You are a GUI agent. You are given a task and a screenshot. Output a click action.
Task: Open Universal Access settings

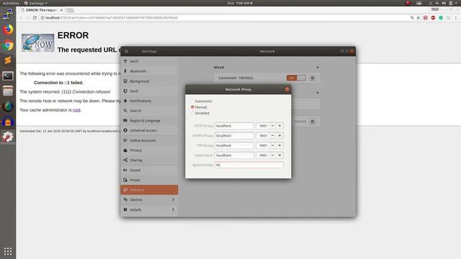click(x=149, y=130)
